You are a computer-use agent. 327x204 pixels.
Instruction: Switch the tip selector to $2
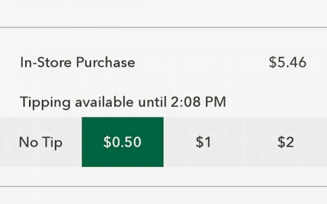pos(286,142)
